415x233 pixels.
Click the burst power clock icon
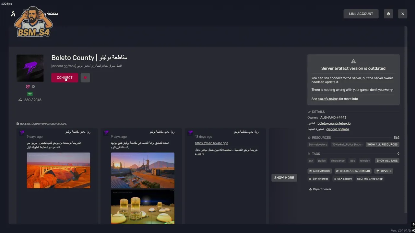tap(28, 87)
